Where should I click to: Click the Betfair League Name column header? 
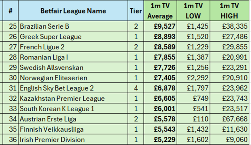point(73,11)
